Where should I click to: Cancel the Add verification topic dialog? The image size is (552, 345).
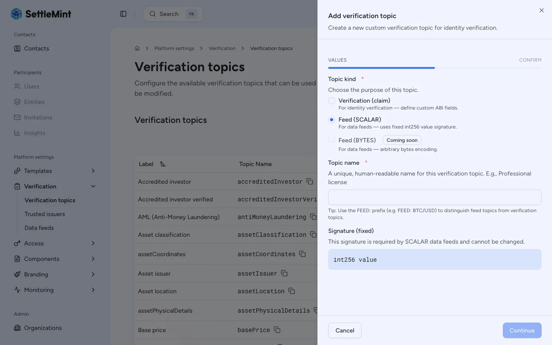click(345, 330)
